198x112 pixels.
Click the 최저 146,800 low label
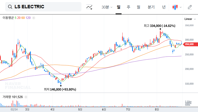pyautogui.click(x=60, y=89)
